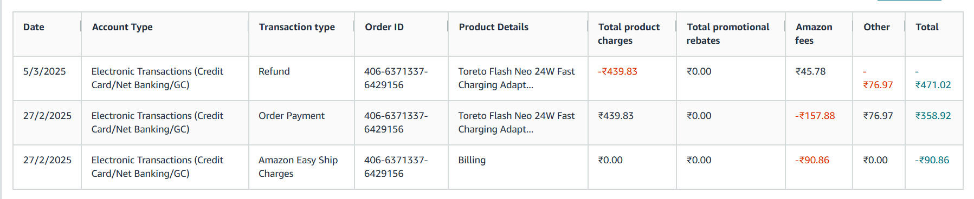The height and width of the screenshot is (199, 974).
Task: Click the Transaction type column header
Action: pyautogui.click(x=296, y=27)
